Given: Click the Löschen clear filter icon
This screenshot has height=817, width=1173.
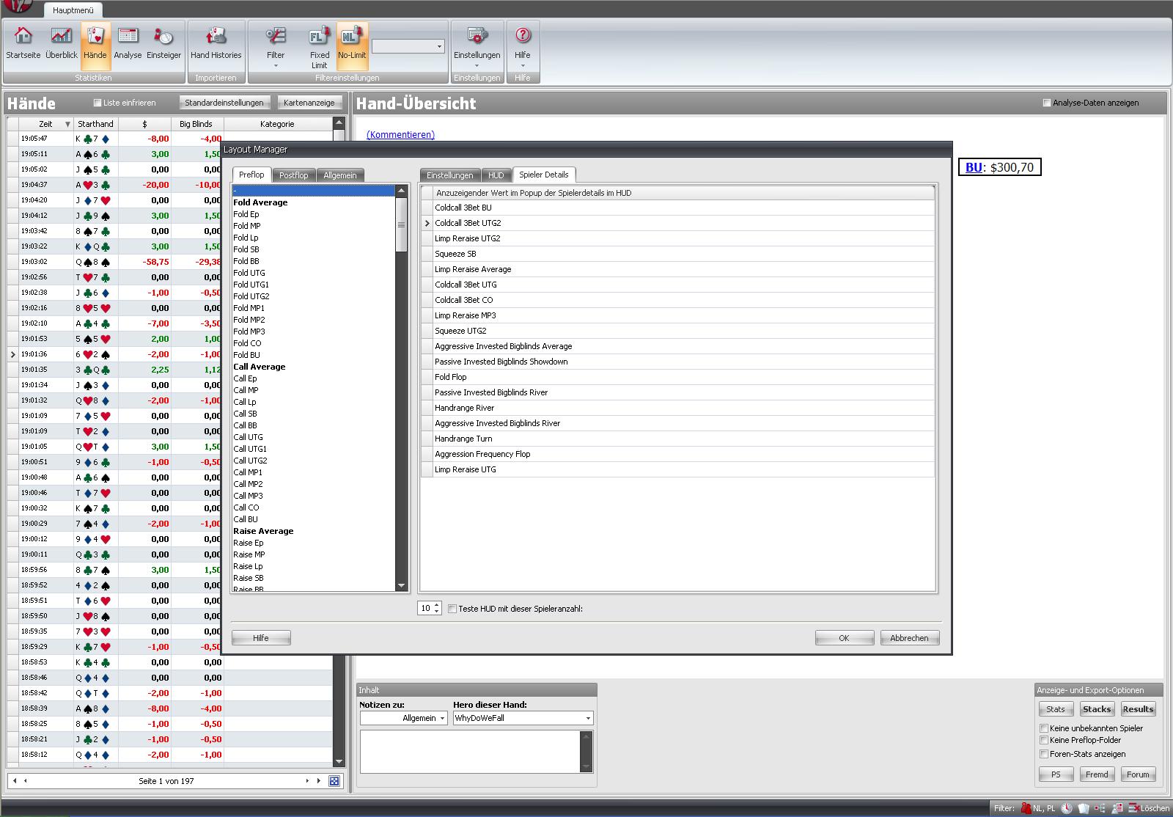Looking at the screenshot, I should pos(1134,808).
